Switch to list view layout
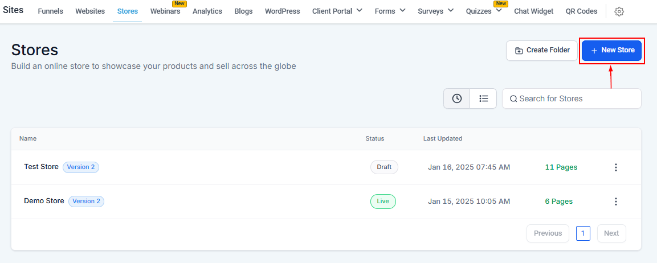This screenshot has height=263, width=657. point(483,98)
